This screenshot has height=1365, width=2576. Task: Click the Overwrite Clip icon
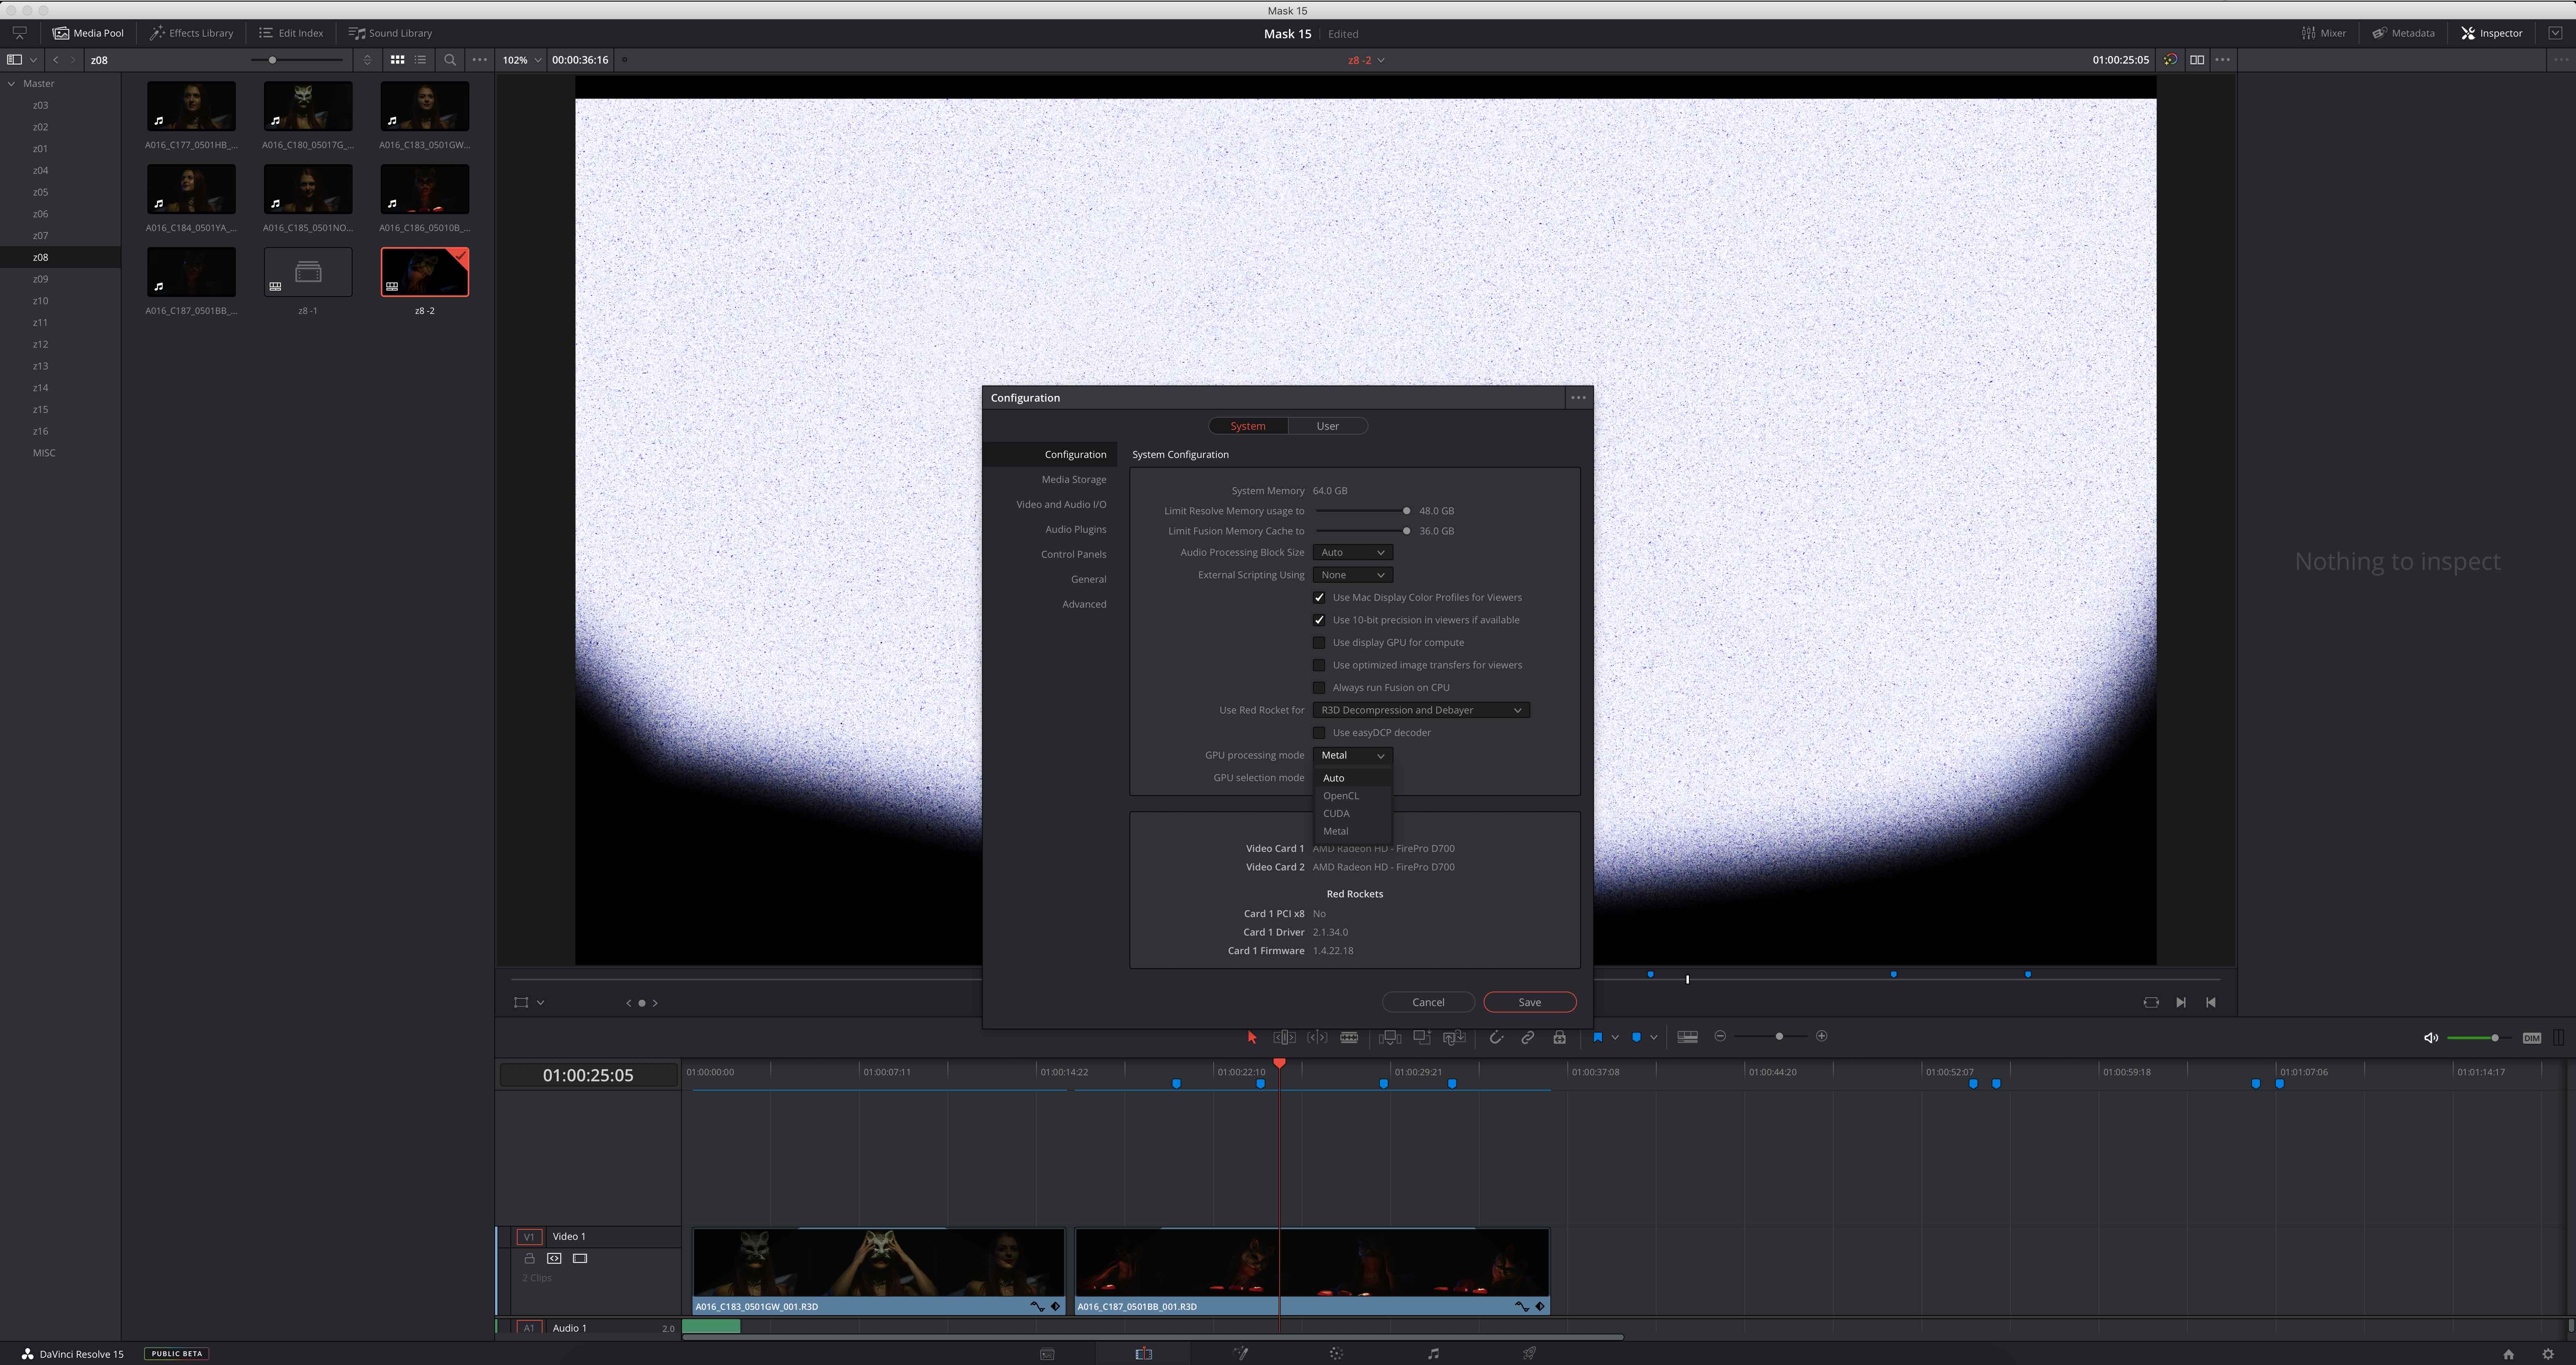pos(1422,1037)
